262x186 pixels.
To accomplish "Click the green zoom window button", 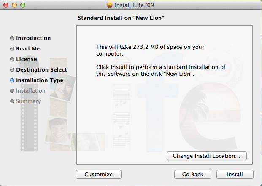I will point(23,5).
